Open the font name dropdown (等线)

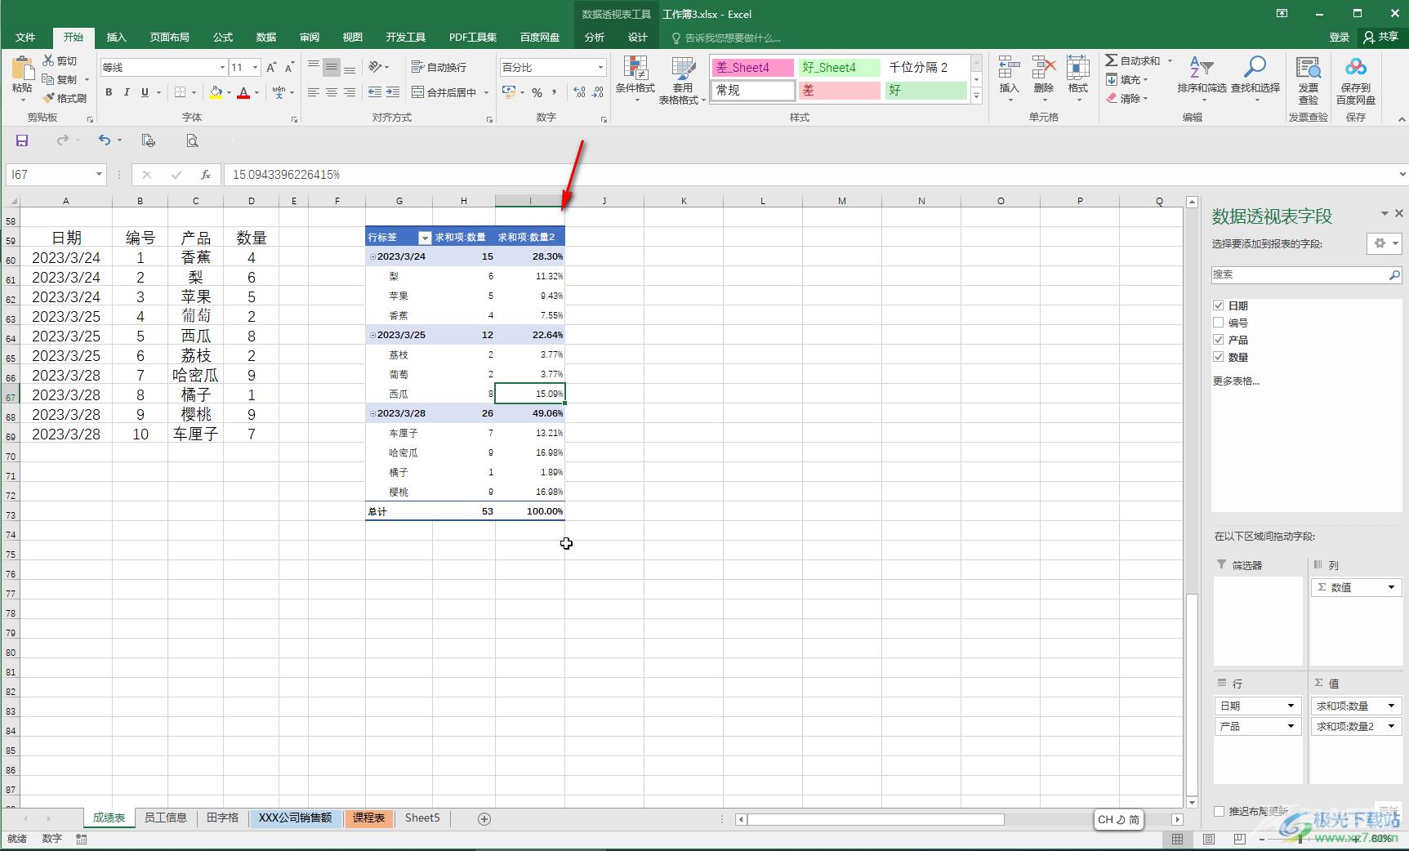coord(221,68)
